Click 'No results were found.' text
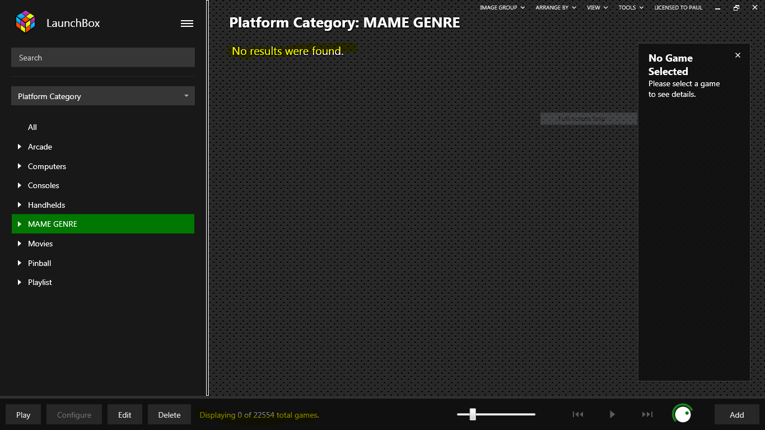 [287, 51]
